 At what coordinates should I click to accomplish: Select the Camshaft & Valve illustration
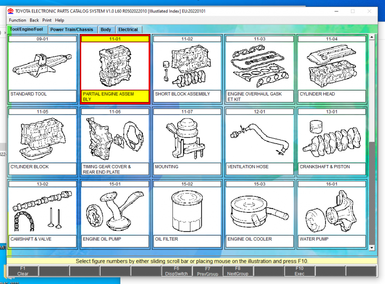click(x=43, y=211)
